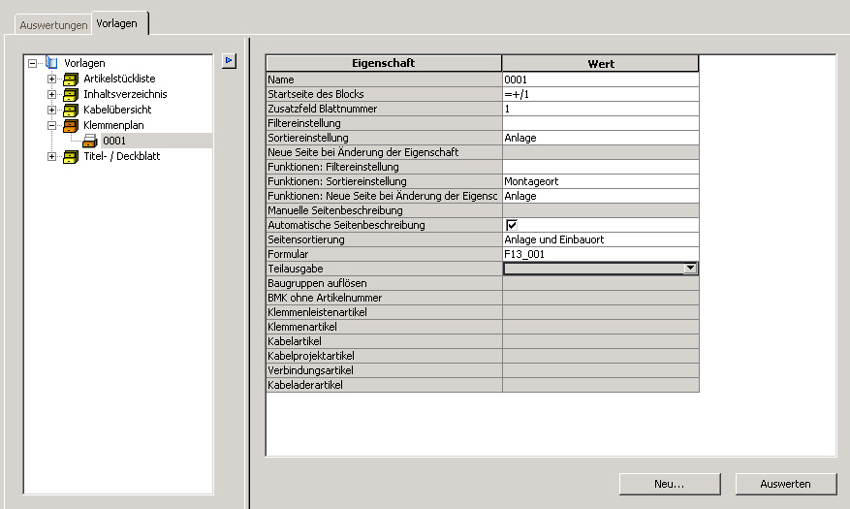
Task: Click Seitensortierung value Anlage und Einbauort
Action: pyautogui.click(x=600, y=239)
